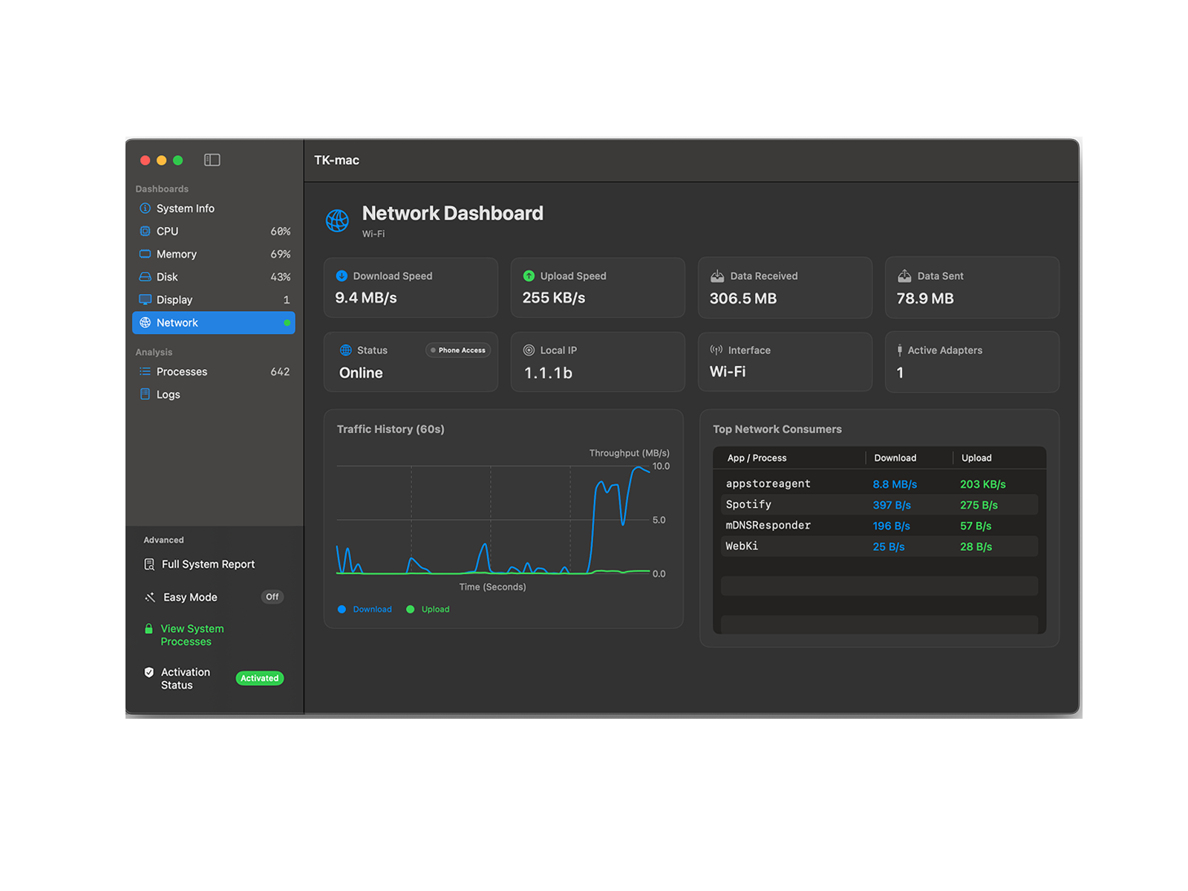This screenshot has height=891, width=1188.
Task: Click the Display monitor icon
Action: click(146, 300)
